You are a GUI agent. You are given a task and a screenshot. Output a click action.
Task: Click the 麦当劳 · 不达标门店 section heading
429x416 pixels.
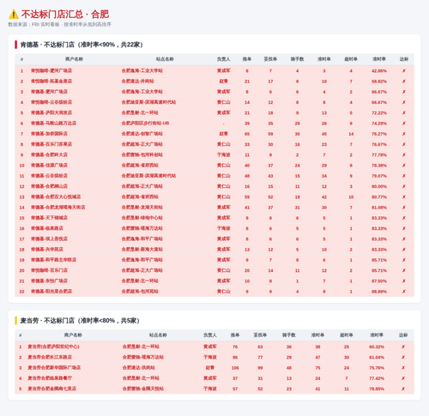coord(80,321)
